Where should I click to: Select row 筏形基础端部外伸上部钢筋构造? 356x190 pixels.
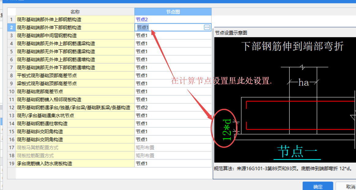[x=75, y=20]
